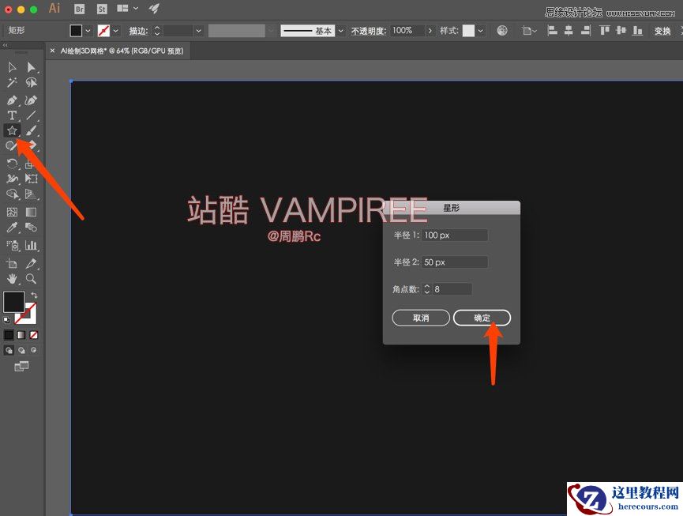
Task: Select the Direct Selection tool
Action: pyautogui.click(x=31, y=67)
